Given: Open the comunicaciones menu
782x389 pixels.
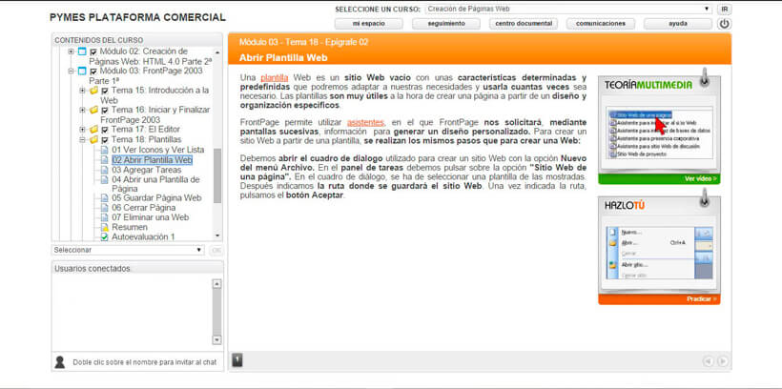Looking at the screenshot, I should (x=601, y=24).
